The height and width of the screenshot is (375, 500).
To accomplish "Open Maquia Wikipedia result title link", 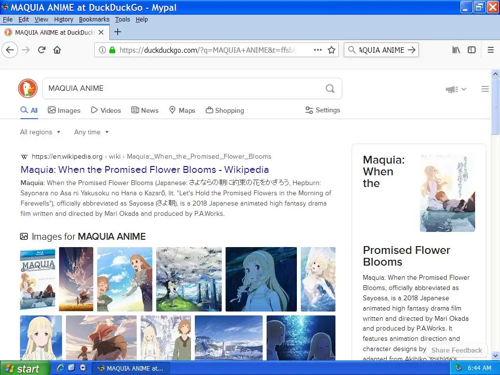I will point(145,169).
